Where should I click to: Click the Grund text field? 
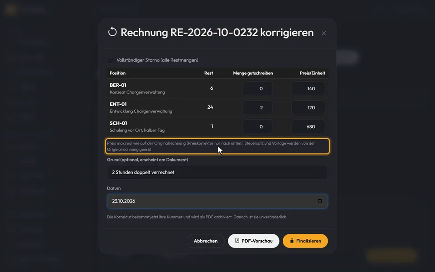point(217,172)
